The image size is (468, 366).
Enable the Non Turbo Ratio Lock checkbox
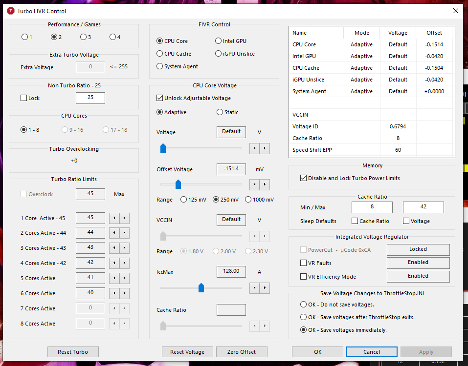click(x=24, y=98)
